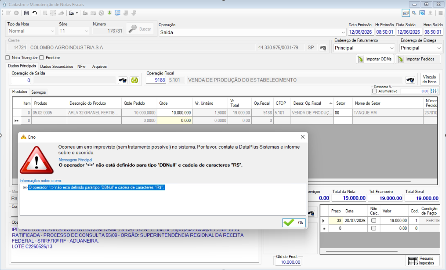Toggle the Acumulativo discount checkbox
Screen dimensions: 446x270
pyautogui.click(x=374, y=91)
